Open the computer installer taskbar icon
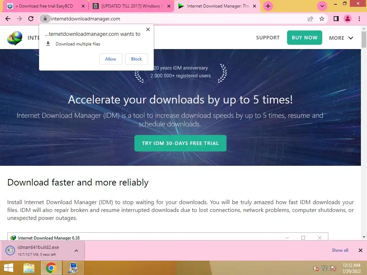The width and height of the screenshot is (367, 275). click(x=73, y=268)
